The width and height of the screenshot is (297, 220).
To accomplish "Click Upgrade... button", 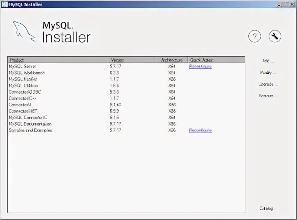I will 268,84.
